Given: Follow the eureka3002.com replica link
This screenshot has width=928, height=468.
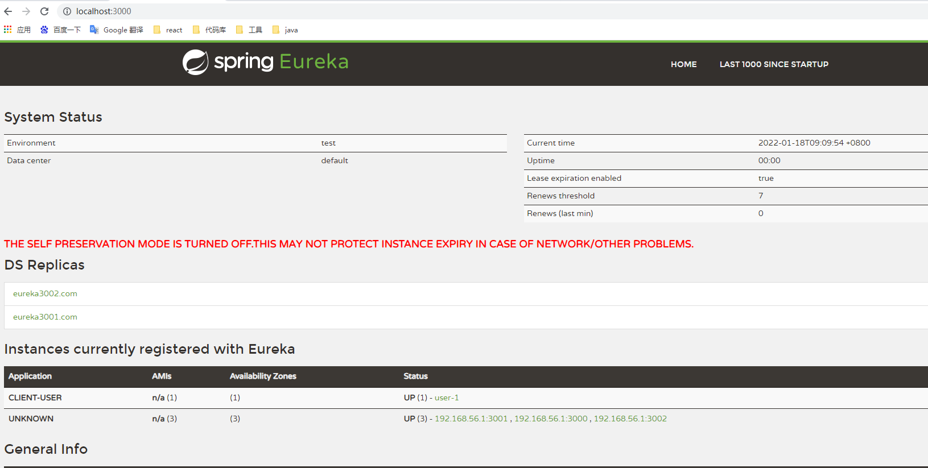Looking at the screenshot, I should (x=45, y=293).
